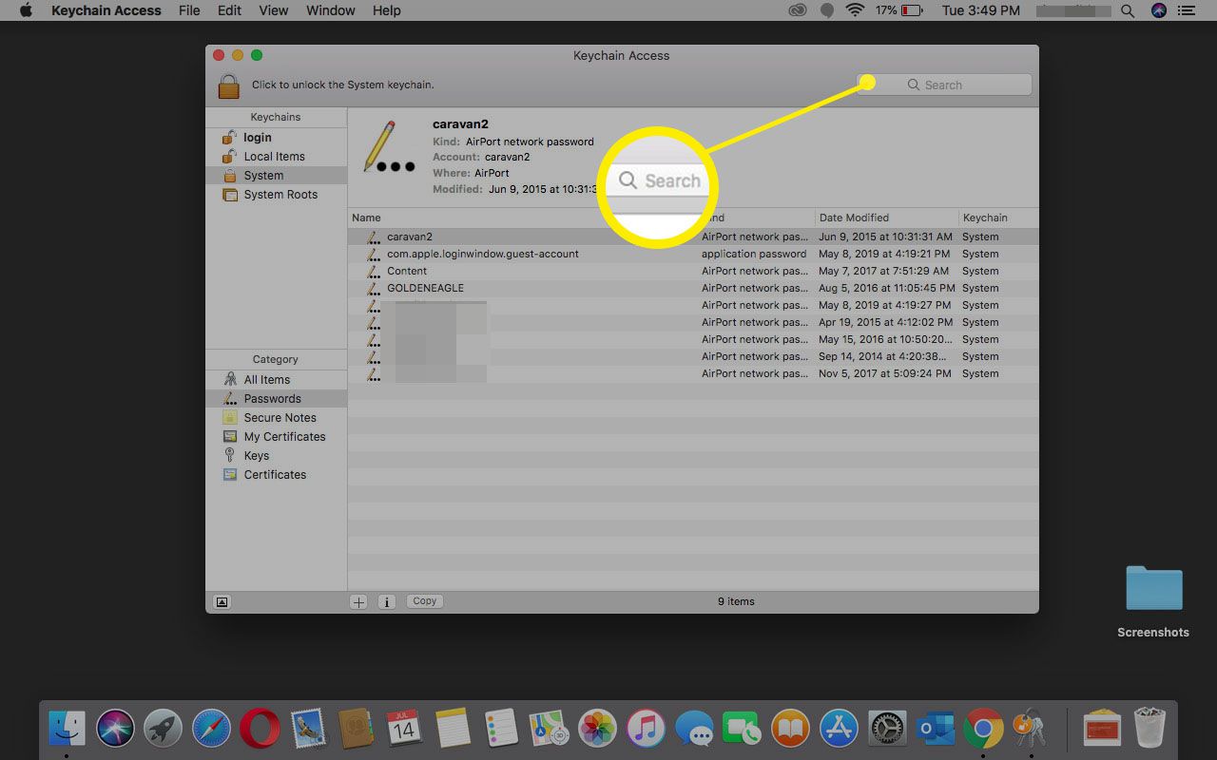
Task: Click the row dated Nov 5, 2017
Action: pos(693,373)
